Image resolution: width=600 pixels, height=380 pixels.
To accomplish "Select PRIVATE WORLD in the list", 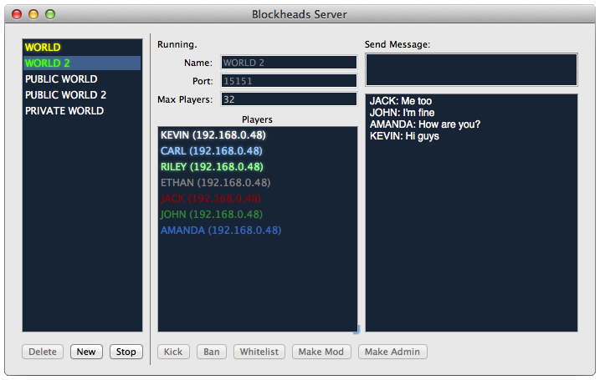I will (x=64, y=111).
